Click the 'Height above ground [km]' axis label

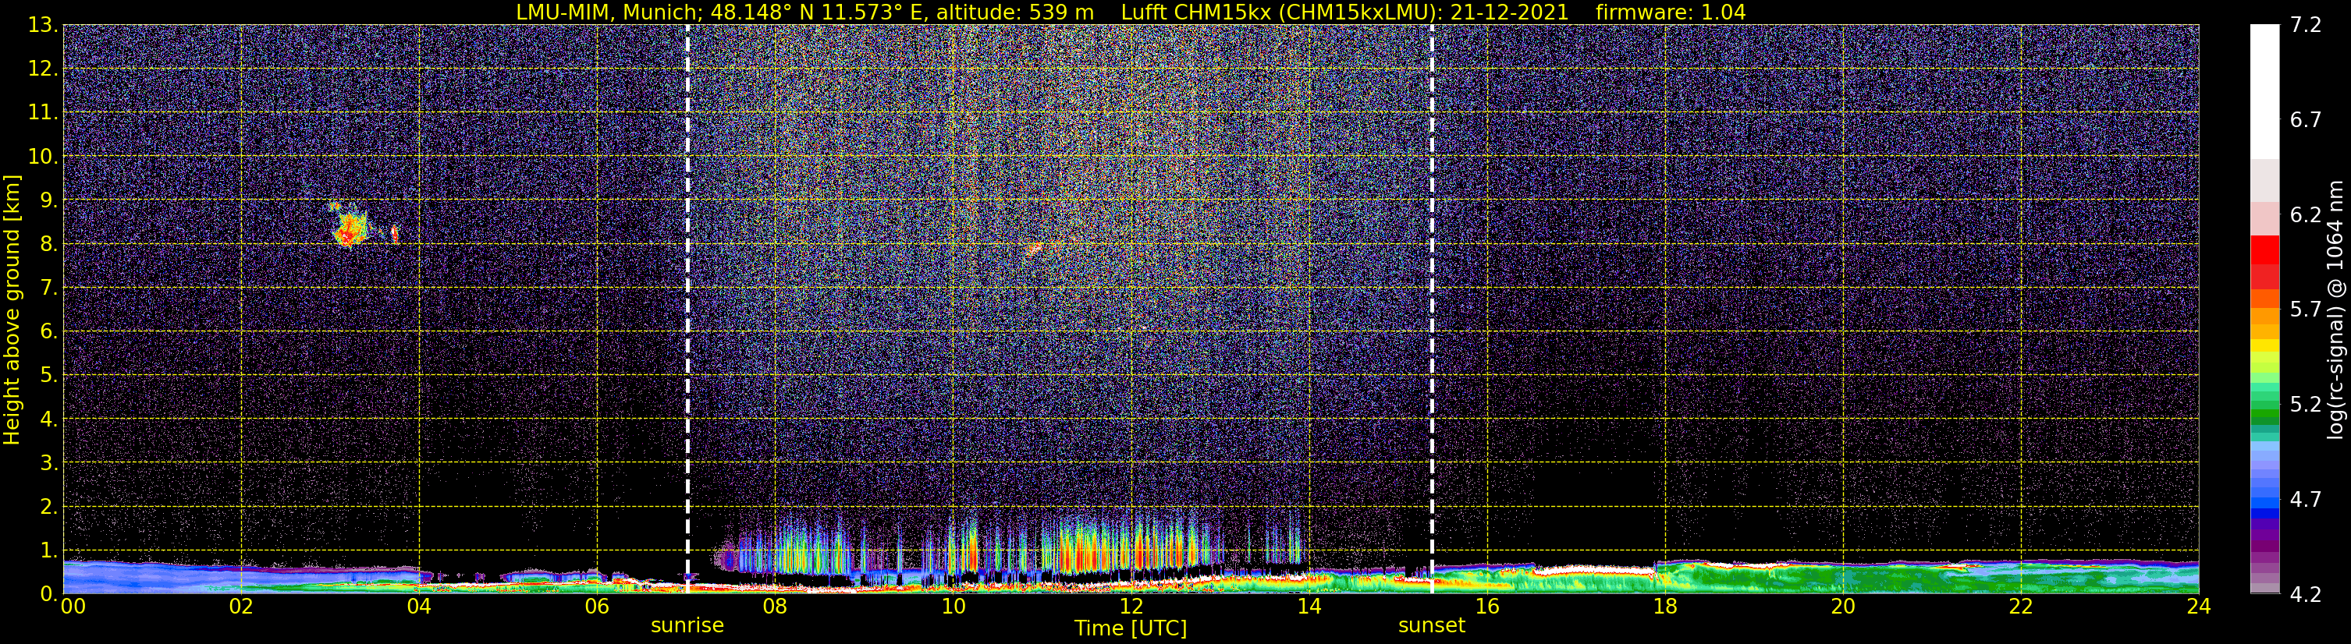[x=12, y=310]
